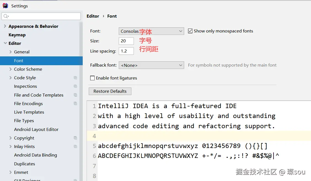
Task: Click highlighted empty line 4 in preview
Action: click(x=199, y=136)
